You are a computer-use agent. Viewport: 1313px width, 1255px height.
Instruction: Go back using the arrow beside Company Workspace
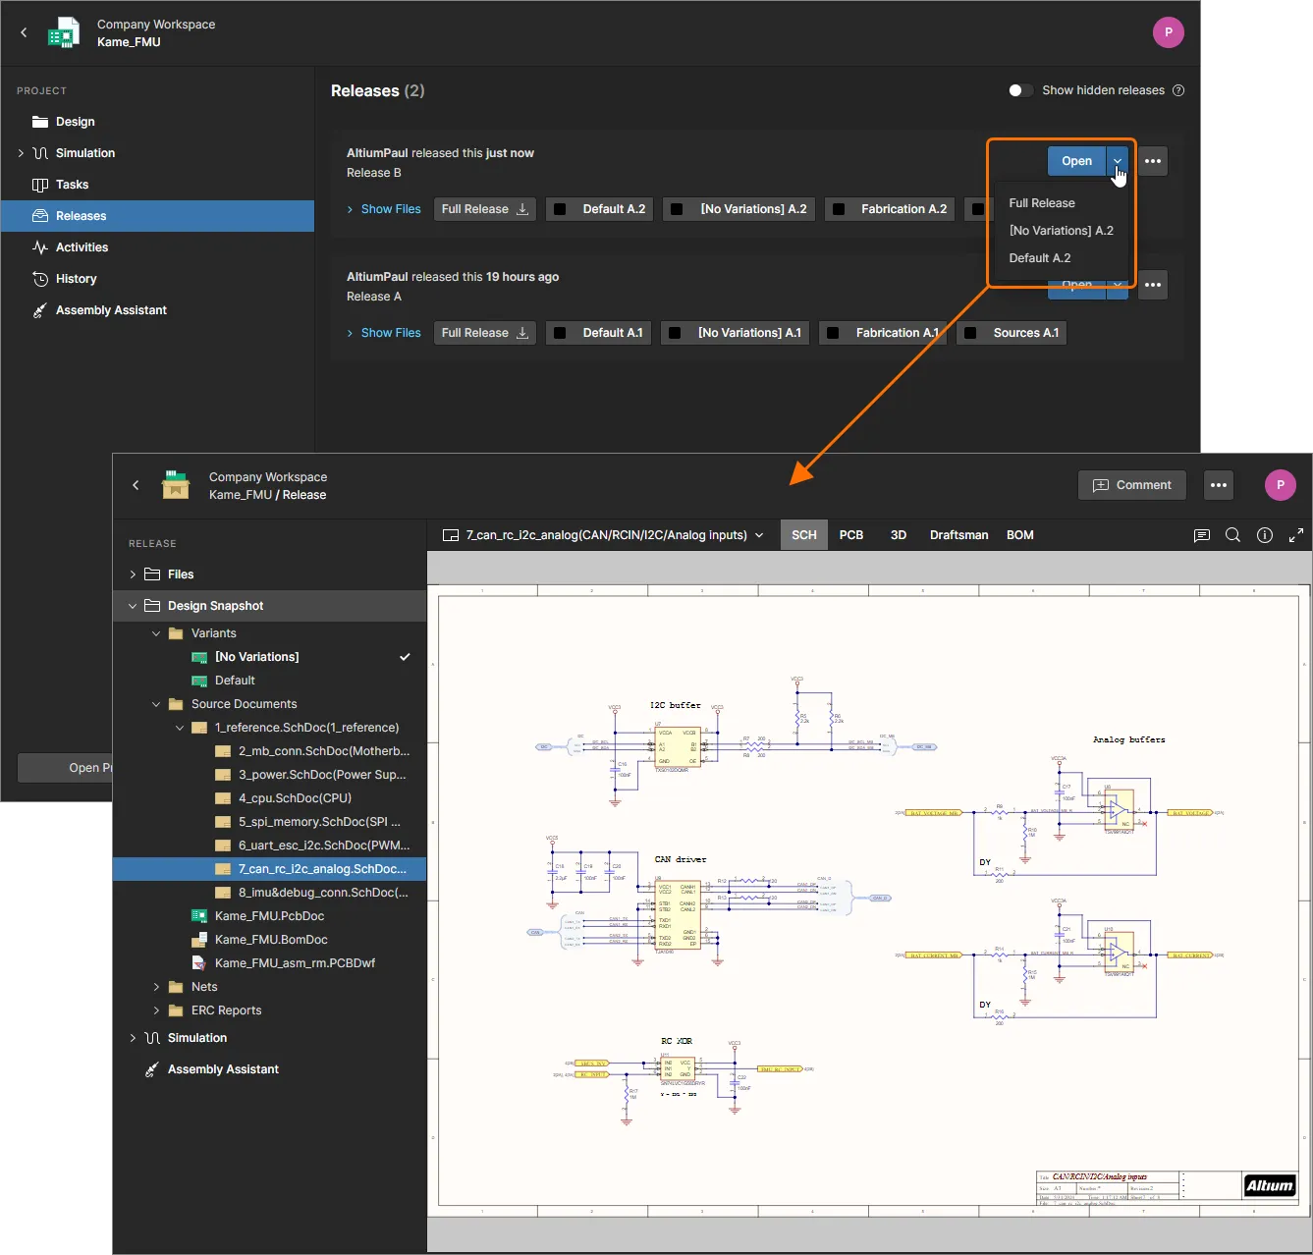tap(25, 32)
